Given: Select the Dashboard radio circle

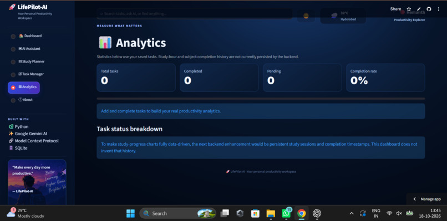Looking at the screenshot, I should [x=13, y=37].
